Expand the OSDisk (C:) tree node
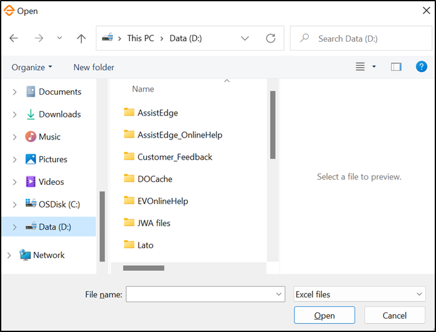 tap(14, 205)
